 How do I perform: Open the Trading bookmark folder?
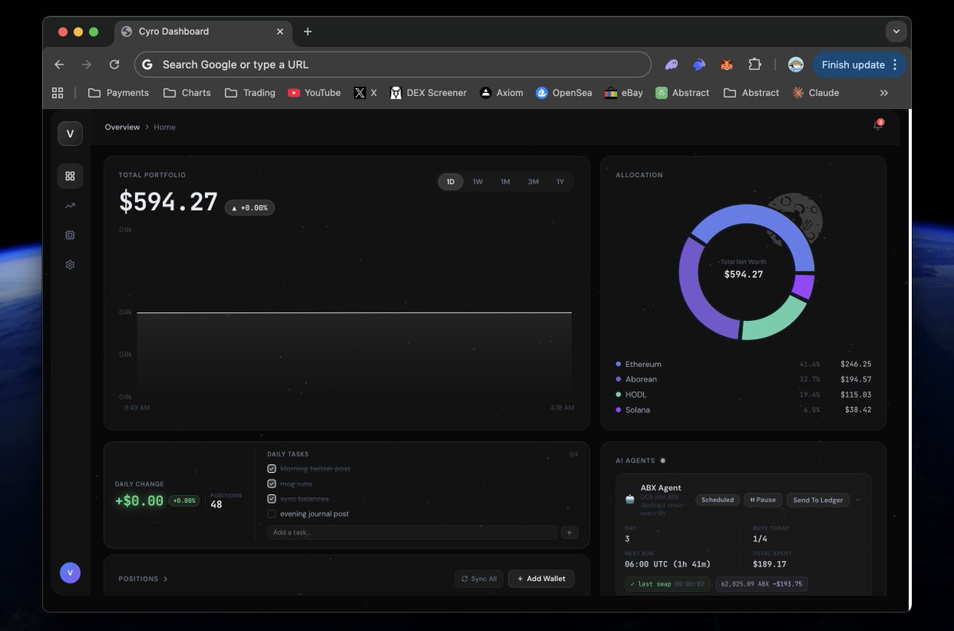tap(250, 93)
